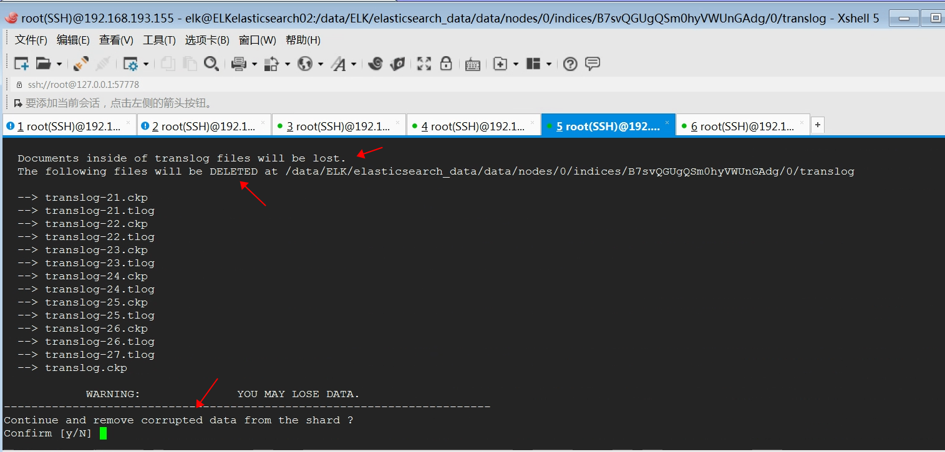This screenshot has height=452, width=945.
Task: Expand the Print dropdown arrow
Action: pyautogui.click(x=254, y=64)
